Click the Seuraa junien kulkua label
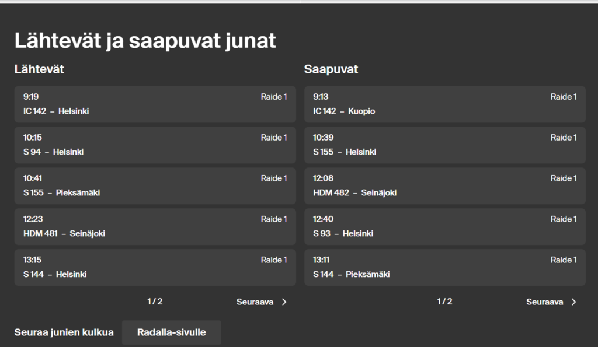The height and width of the screenshot is (347, 598). click(64, 332)
